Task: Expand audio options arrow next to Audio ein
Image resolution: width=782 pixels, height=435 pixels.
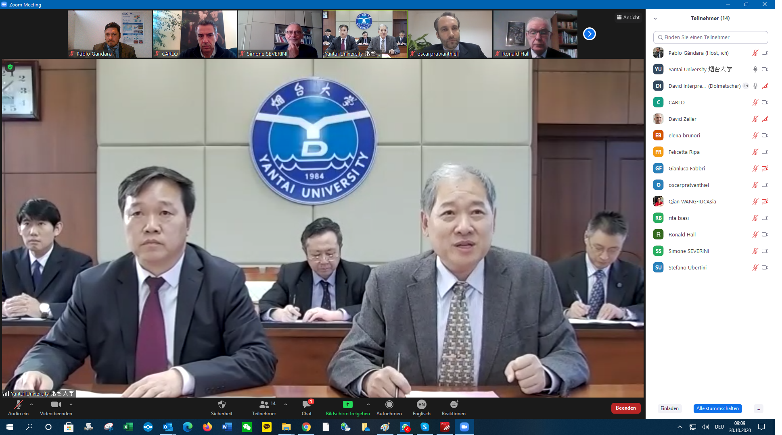Action: pos(31,404)
